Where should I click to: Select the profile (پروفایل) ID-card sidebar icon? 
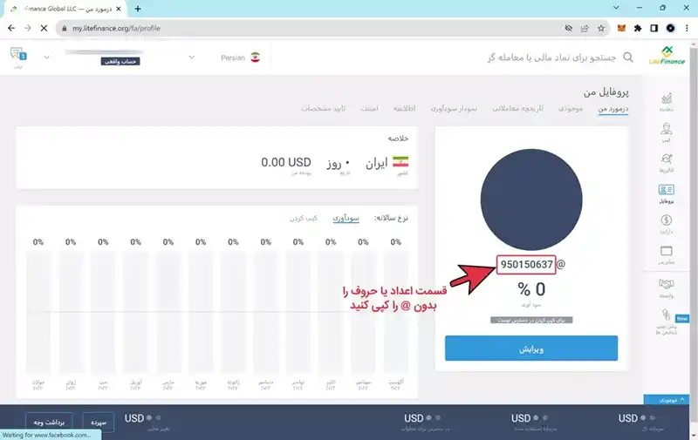667,193
